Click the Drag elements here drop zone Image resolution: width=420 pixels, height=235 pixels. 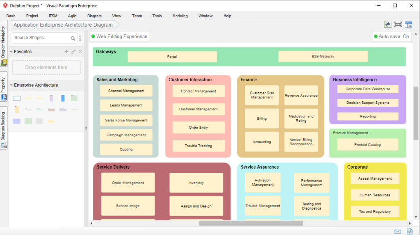46,68
